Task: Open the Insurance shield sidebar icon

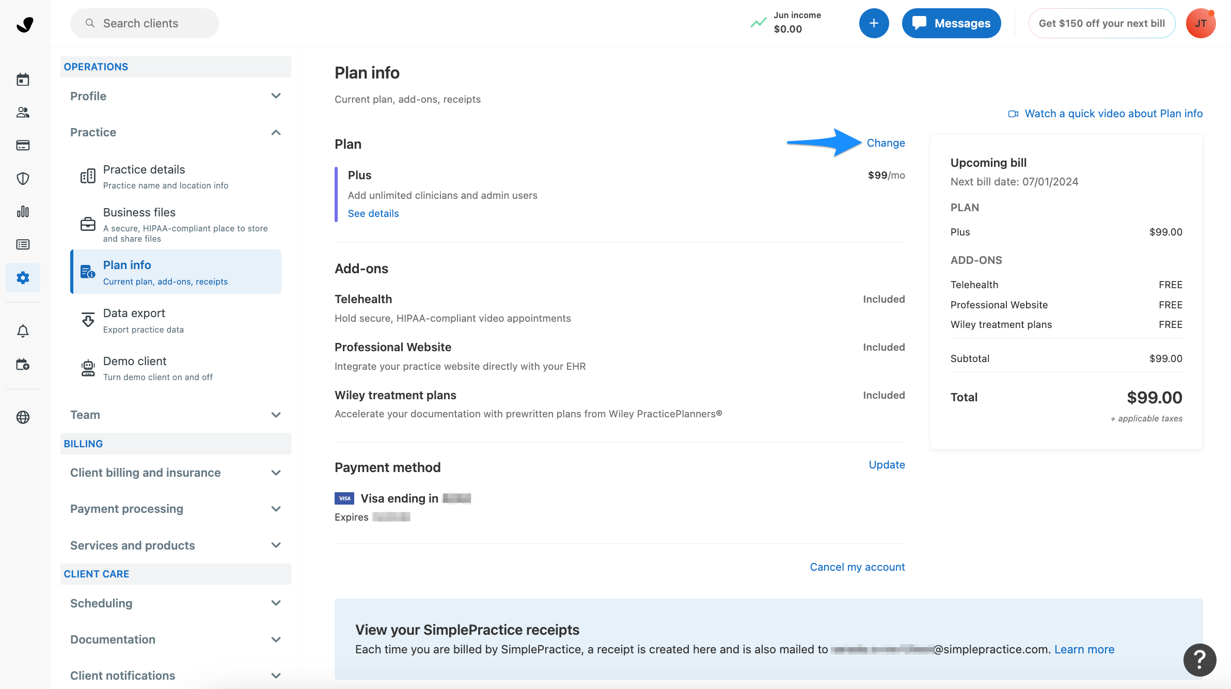Action: [23, 178]
